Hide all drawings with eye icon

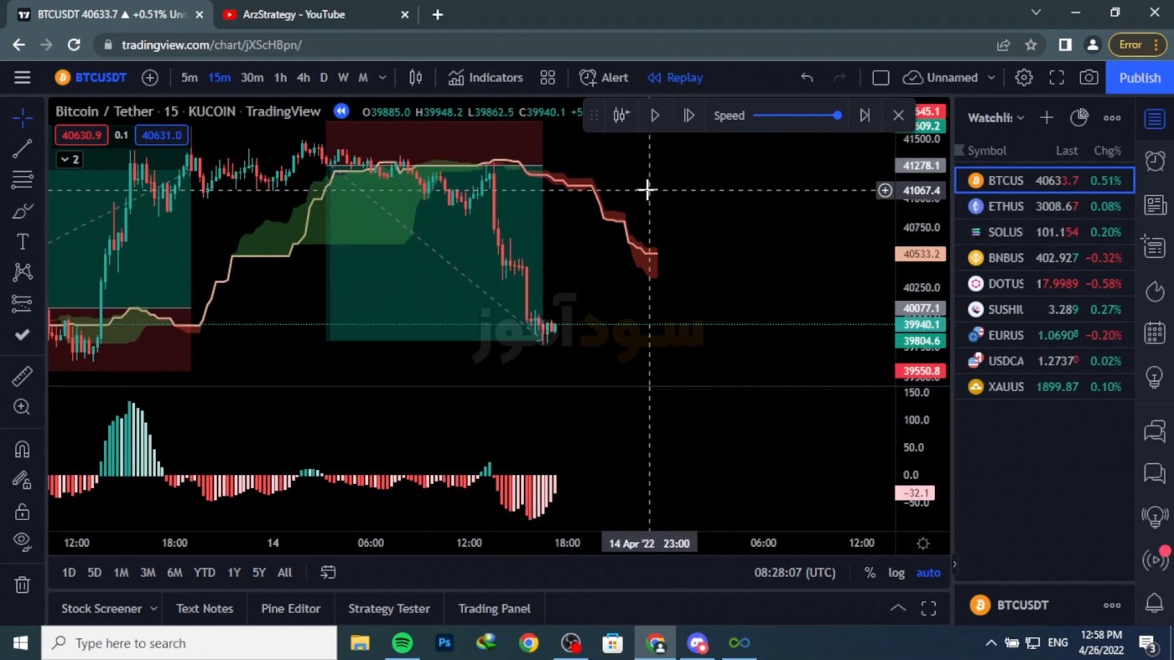[23, 541]
